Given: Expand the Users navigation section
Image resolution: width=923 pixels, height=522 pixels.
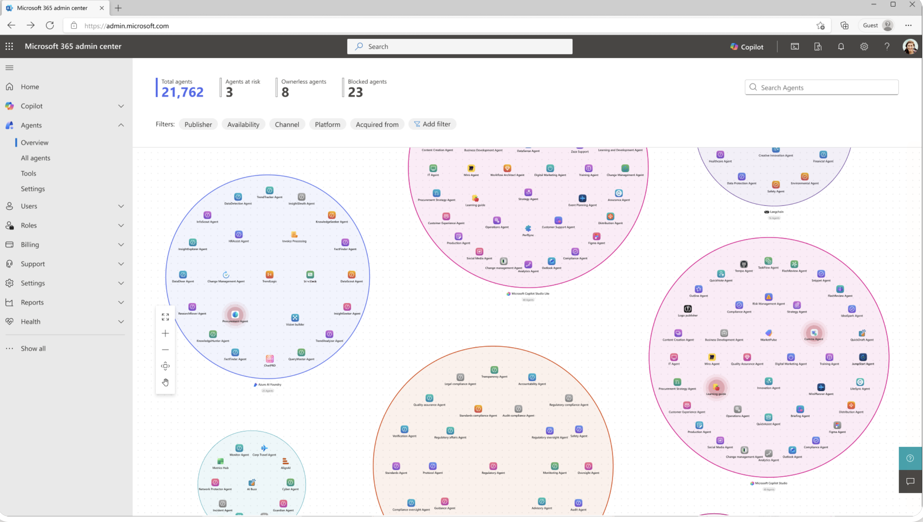Looking at the screenshot, I should tap(121, 206).
